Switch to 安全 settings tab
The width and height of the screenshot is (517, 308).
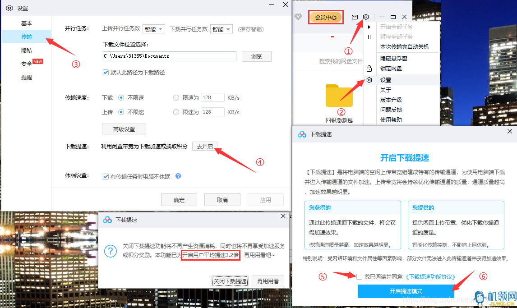[x=27, y=64]
